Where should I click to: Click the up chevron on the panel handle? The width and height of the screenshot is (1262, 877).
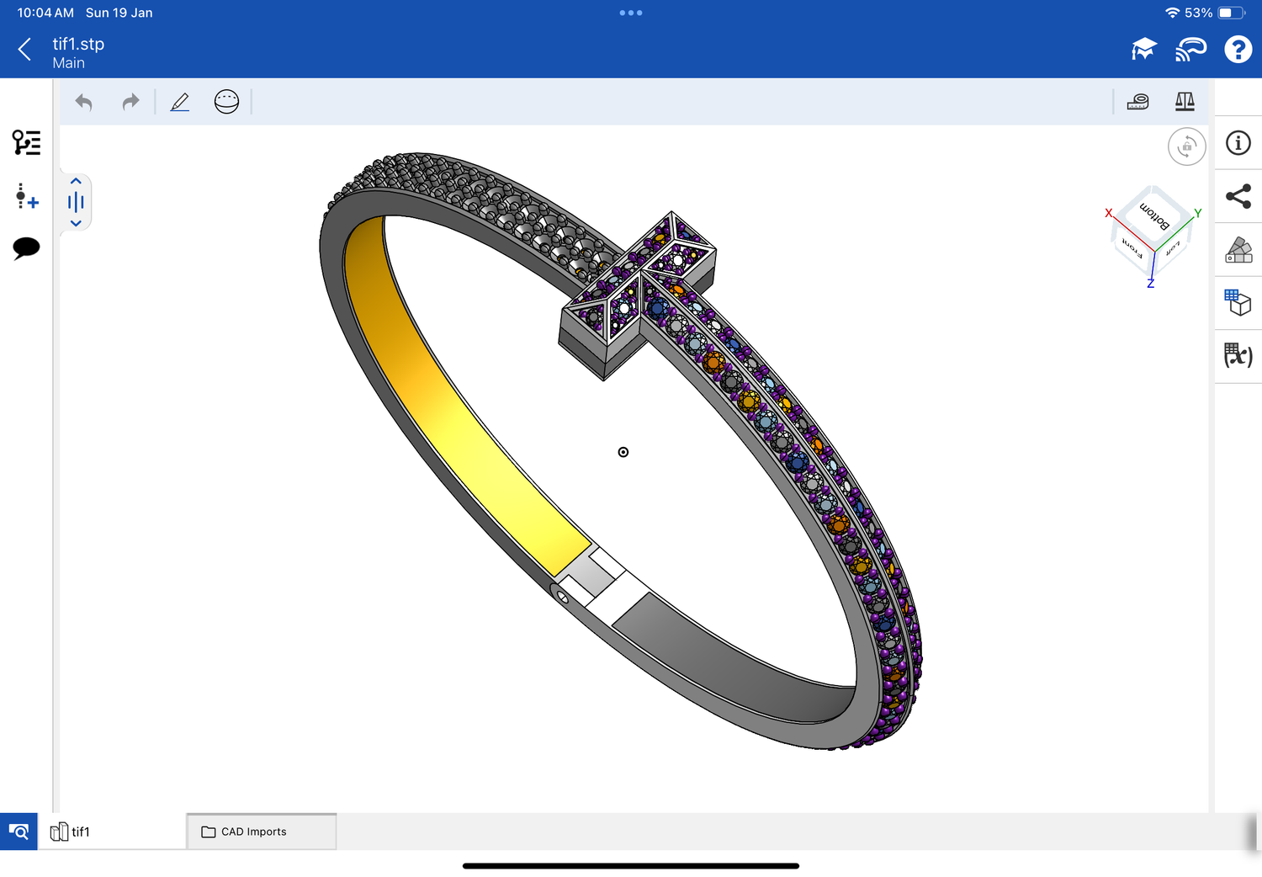(x=76, y=181)
